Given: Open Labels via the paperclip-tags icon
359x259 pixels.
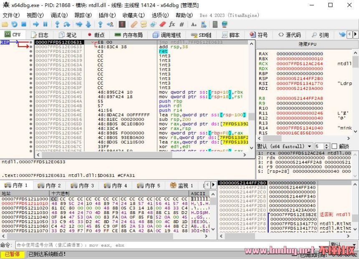Looking at the screenshot, I should point(153,25).
